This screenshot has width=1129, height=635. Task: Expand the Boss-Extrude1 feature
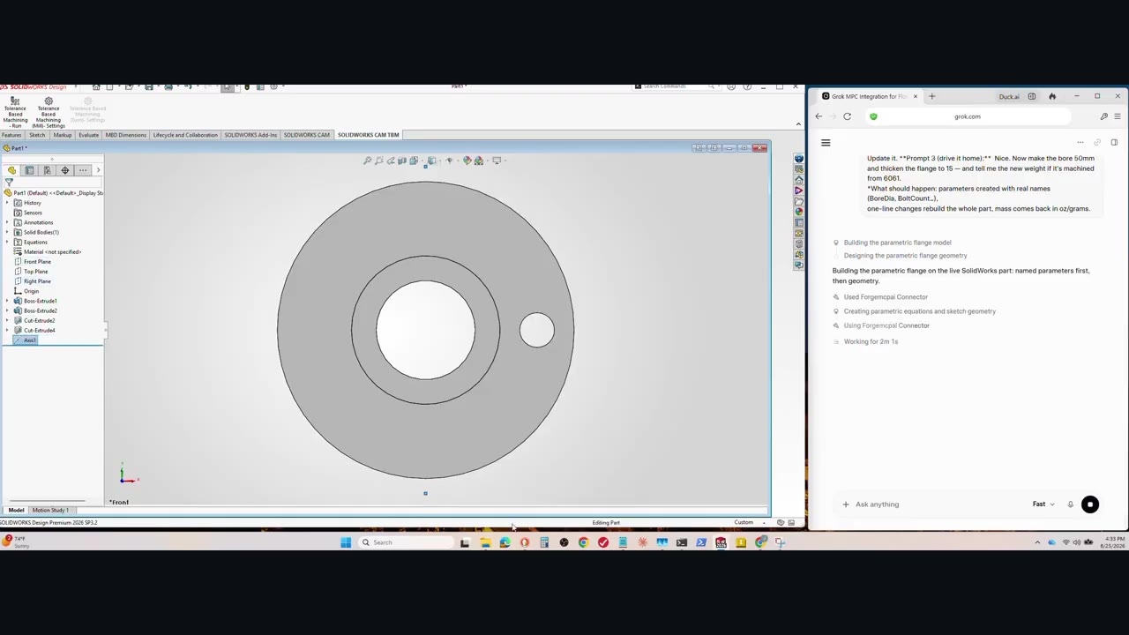click(x=7, y=301)
